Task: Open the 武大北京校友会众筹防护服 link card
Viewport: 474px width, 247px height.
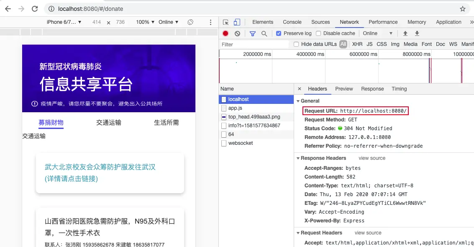Action: pos(110,173)
